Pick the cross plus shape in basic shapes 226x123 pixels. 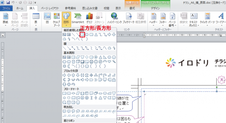click(64, 62)
